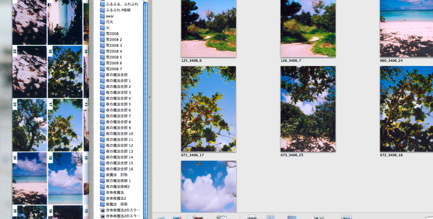This screenshot has width=433, height=219.
Task: Select the 夜の魔法全部 9 album
Action: (x=118, y=128)
